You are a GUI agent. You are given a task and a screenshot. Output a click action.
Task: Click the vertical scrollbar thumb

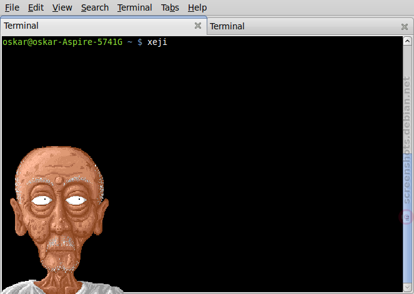407,218
